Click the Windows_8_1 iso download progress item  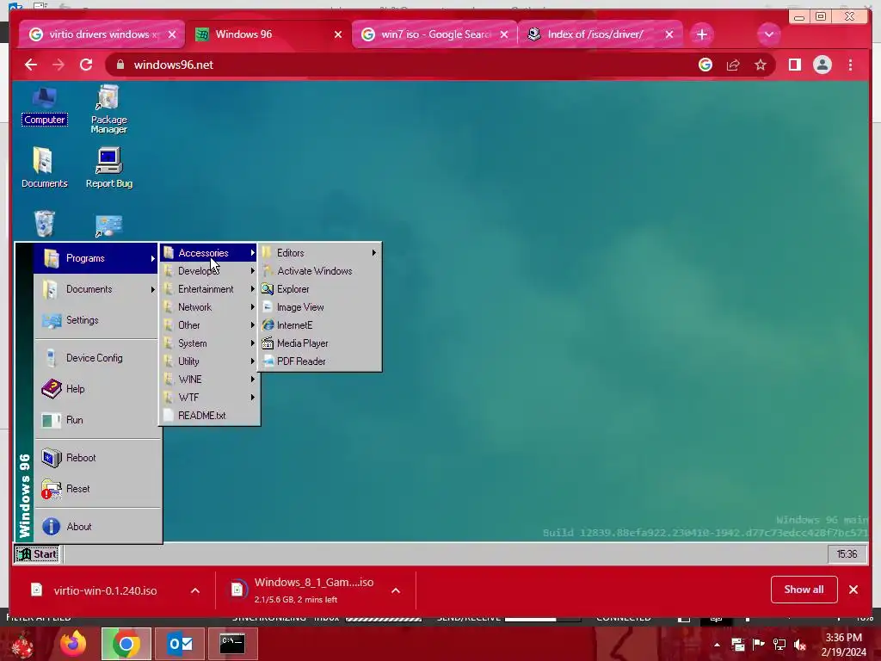[x=304, y=590]
